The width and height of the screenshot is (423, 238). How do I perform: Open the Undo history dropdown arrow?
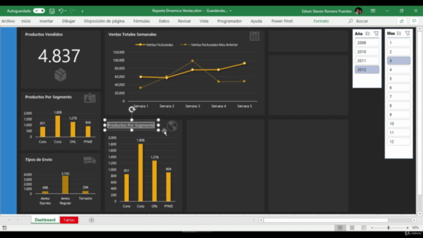65,11
